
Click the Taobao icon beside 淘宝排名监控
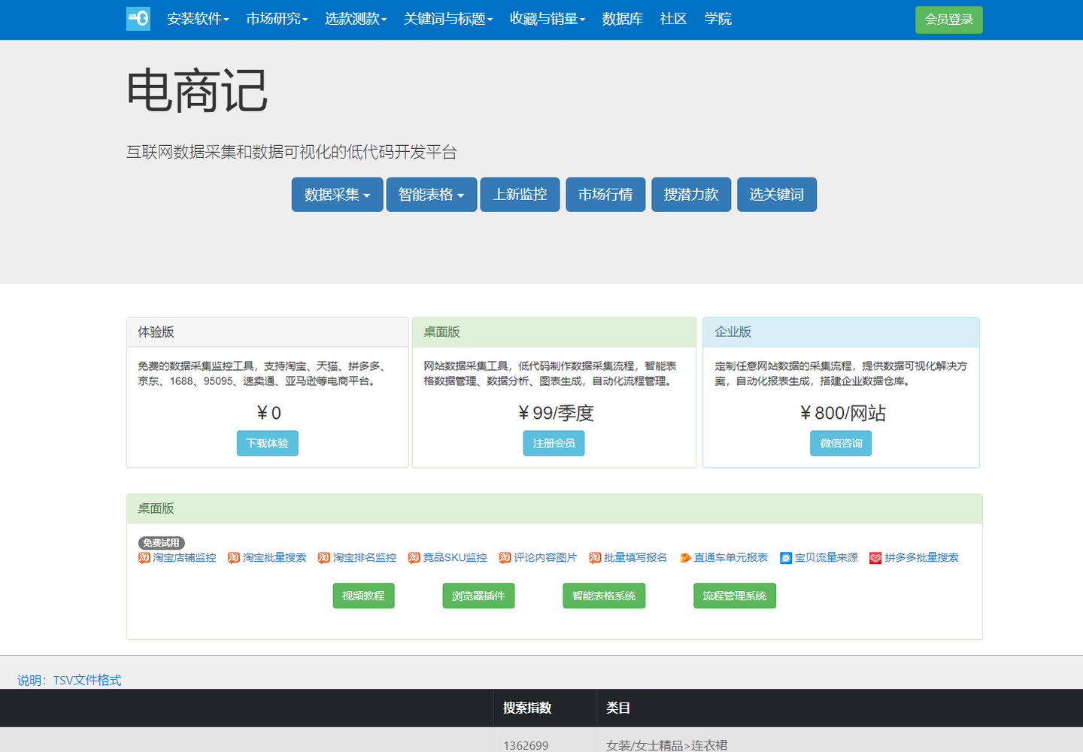coord(324,557)
